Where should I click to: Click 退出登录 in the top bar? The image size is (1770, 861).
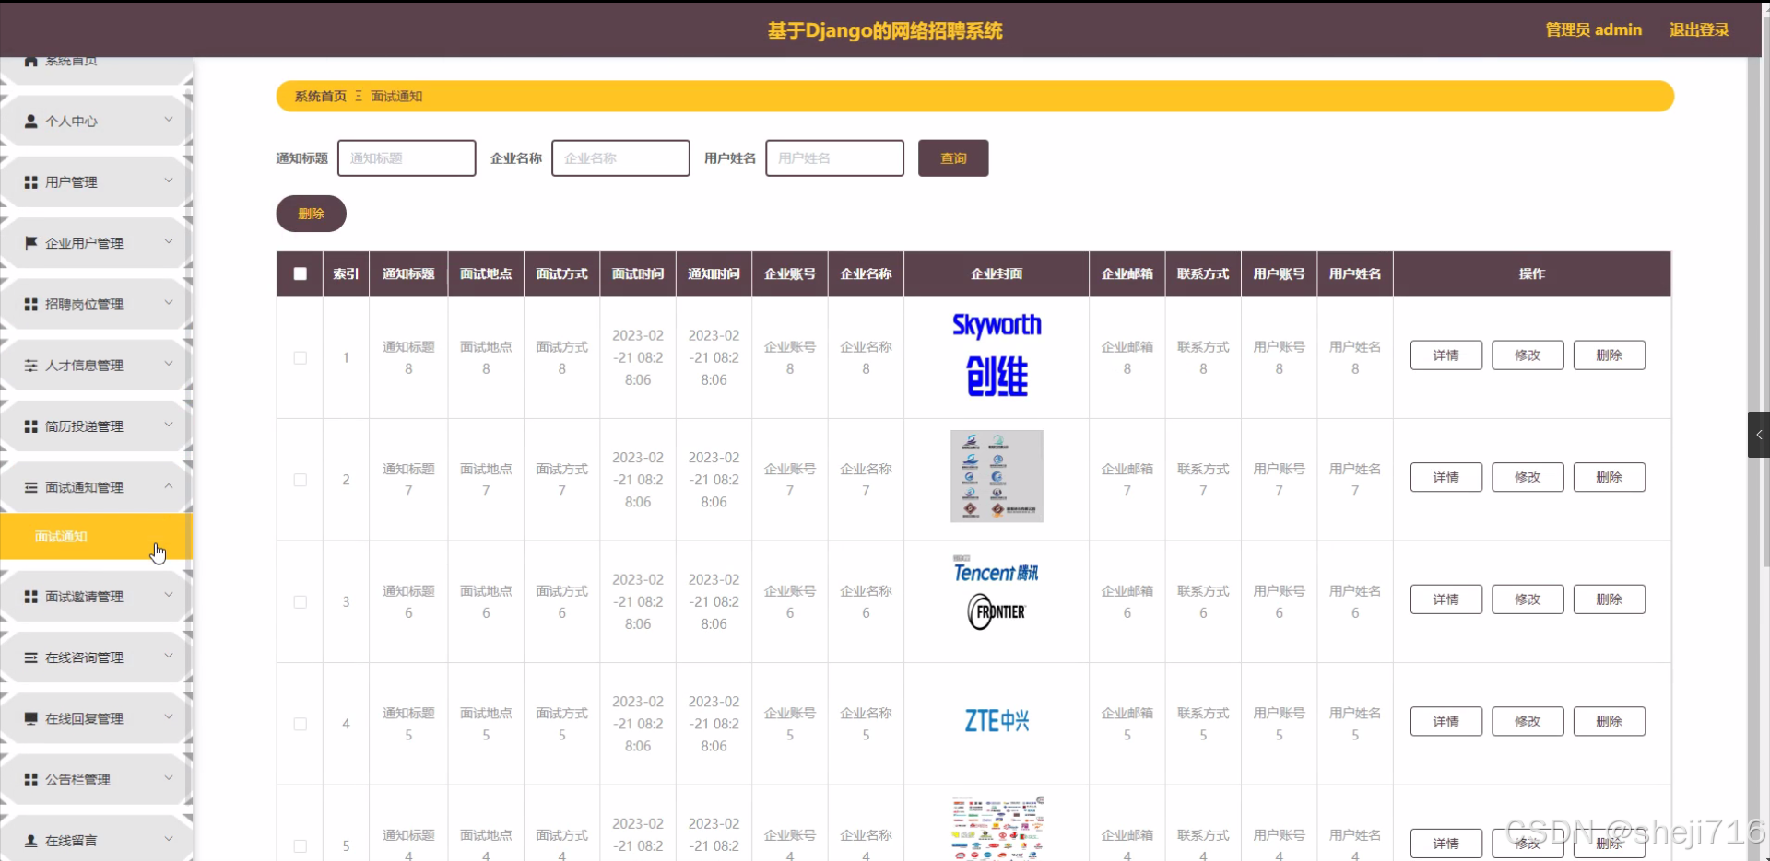[1699, 29]
